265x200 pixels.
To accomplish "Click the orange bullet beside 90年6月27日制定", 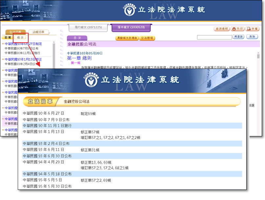I will coord(3,44).
